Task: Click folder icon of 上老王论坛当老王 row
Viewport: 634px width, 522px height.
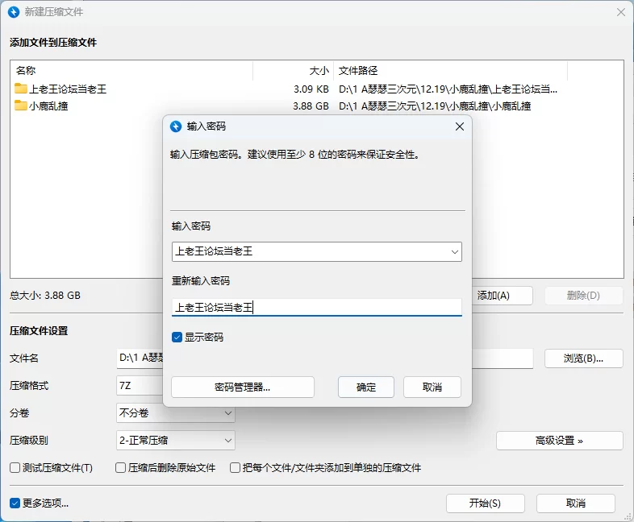Action: pos(21,89)
